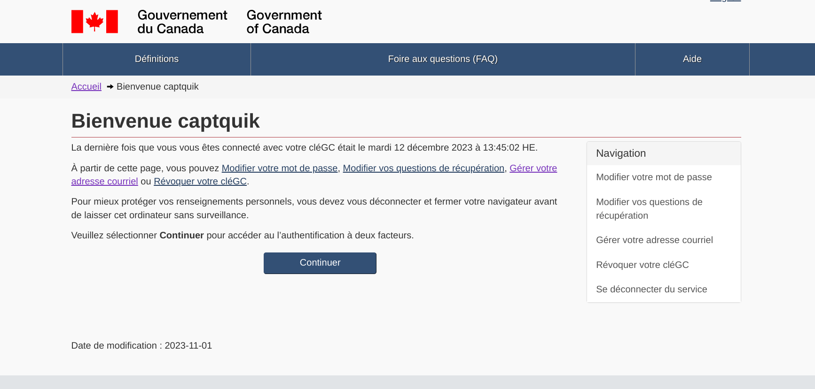Viewport: 815px width, 389px height.
Task: Follow paragraph link 'Modifier vos questions de récupération'
Action: click(423, 168)
